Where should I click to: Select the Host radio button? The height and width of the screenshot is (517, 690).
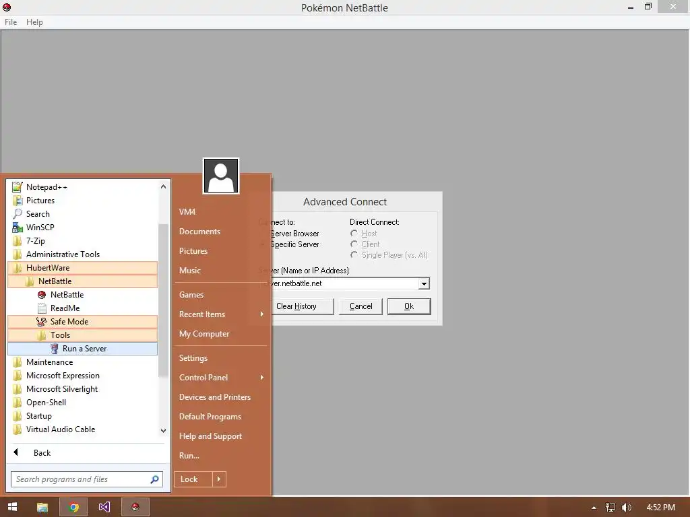(x=354, y=234)
